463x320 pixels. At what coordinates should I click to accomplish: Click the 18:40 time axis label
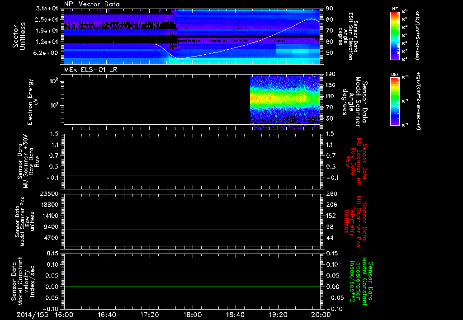click(x=235, y=315)
